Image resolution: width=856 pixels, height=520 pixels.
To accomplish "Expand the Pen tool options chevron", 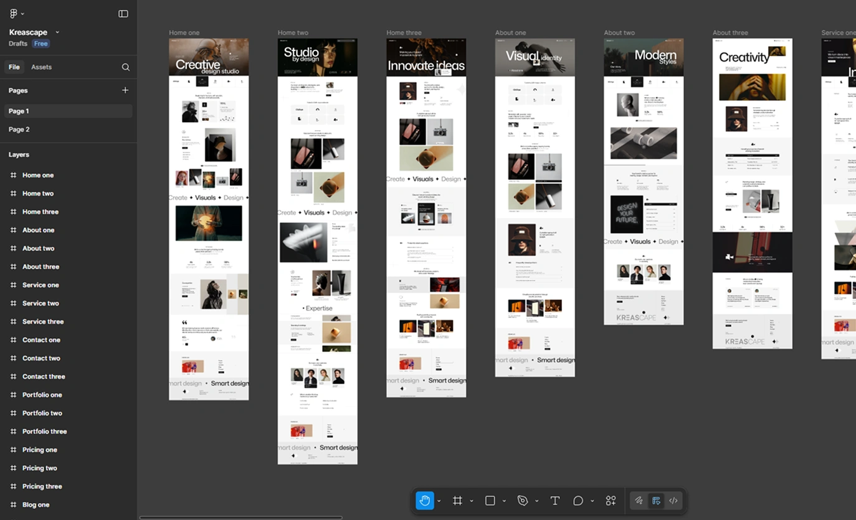I will coord(536,501).
